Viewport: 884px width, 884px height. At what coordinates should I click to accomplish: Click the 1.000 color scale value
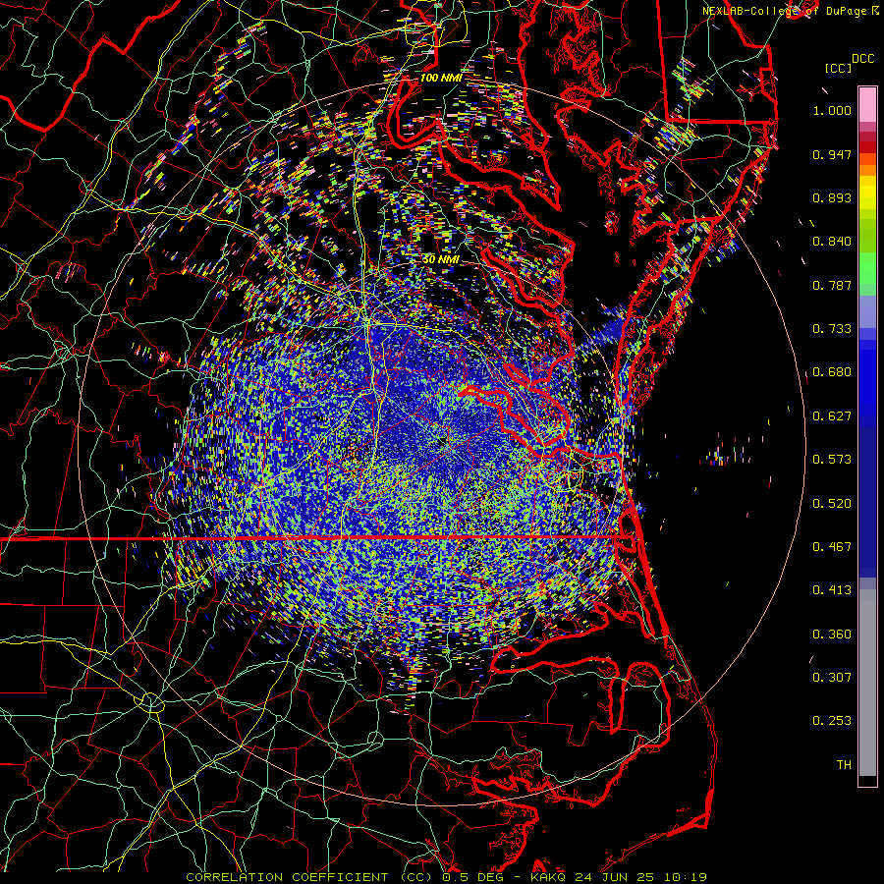click(832, 110)
